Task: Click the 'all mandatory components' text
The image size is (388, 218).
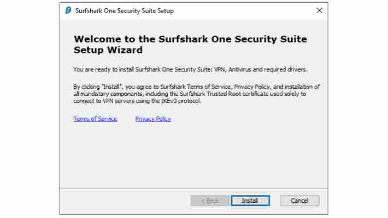Action: (x=108, y=94)
